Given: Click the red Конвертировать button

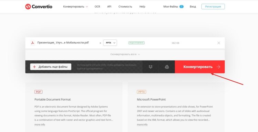Looking at the screenshot, I should [200, 67].
